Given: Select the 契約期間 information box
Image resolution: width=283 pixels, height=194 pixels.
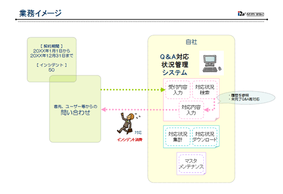Looking at the screenshot, I should click(x=51, y=60).
